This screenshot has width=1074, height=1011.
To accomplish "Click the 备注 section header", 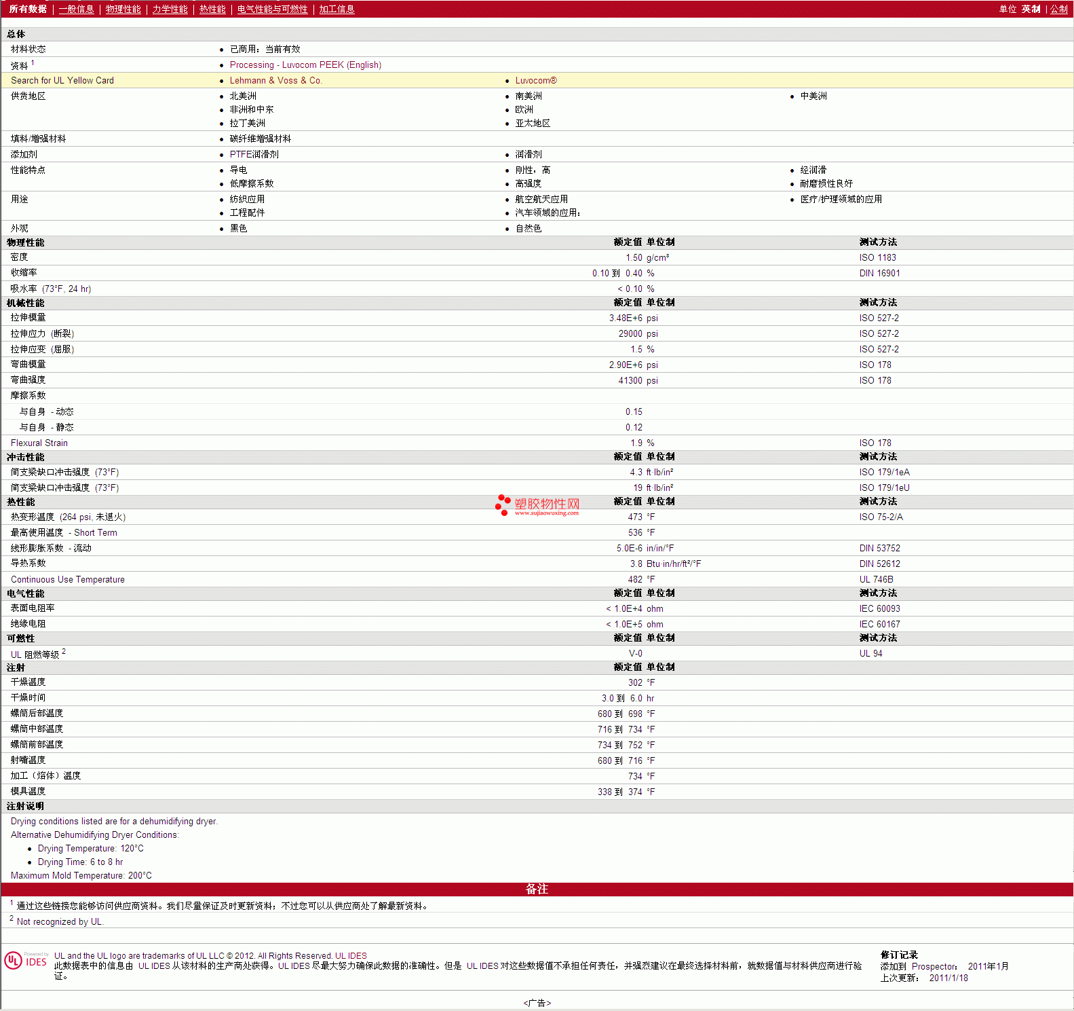I will [x=537, y=889].
